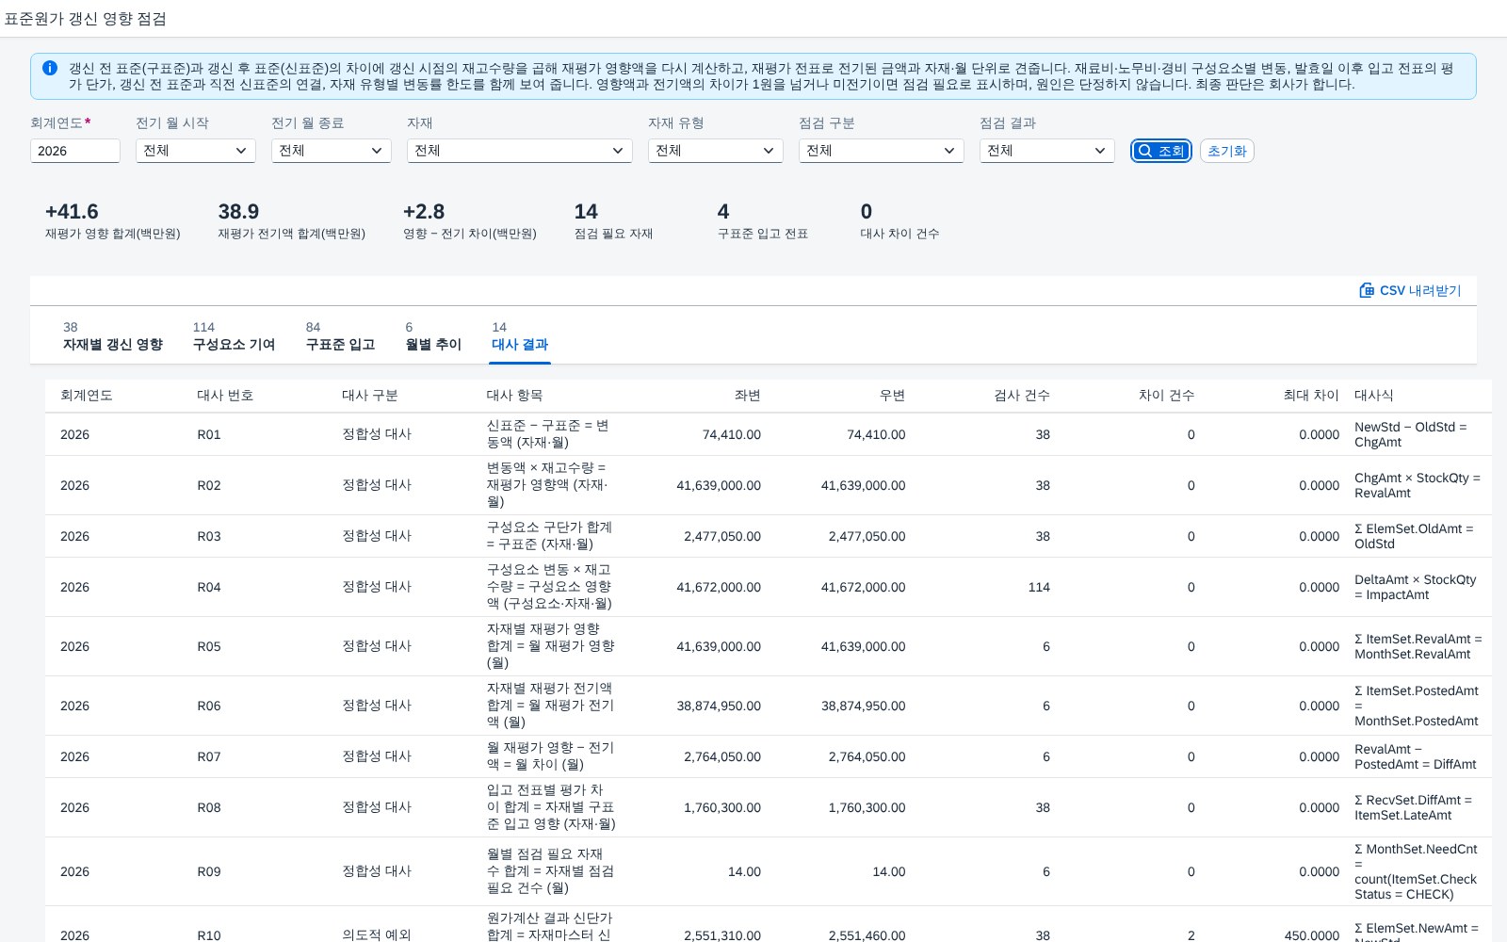
Task: Click the 0 대사 차이 건수 KPI
Action: click(x=899, y=220)
